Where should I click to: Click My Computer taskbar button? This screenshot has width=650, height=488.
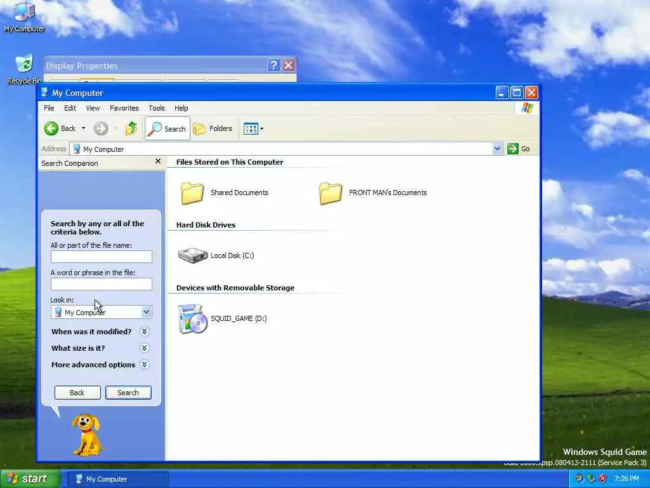pos(118,479)
